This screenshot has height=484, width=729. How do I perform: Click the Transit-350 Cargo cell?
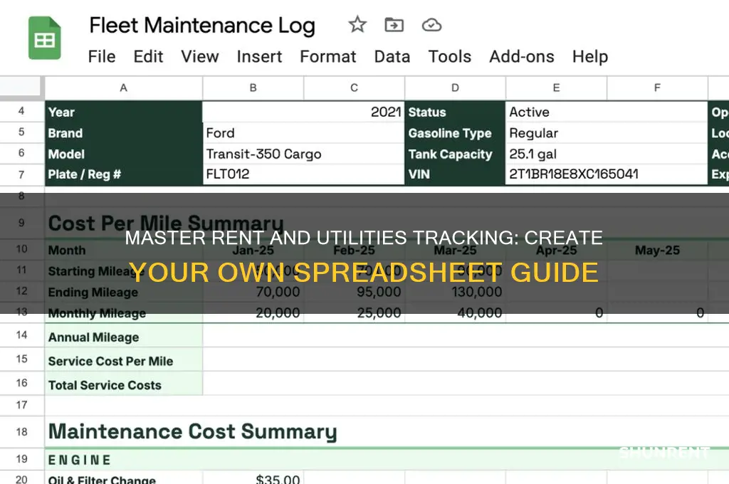click(303, 154)
